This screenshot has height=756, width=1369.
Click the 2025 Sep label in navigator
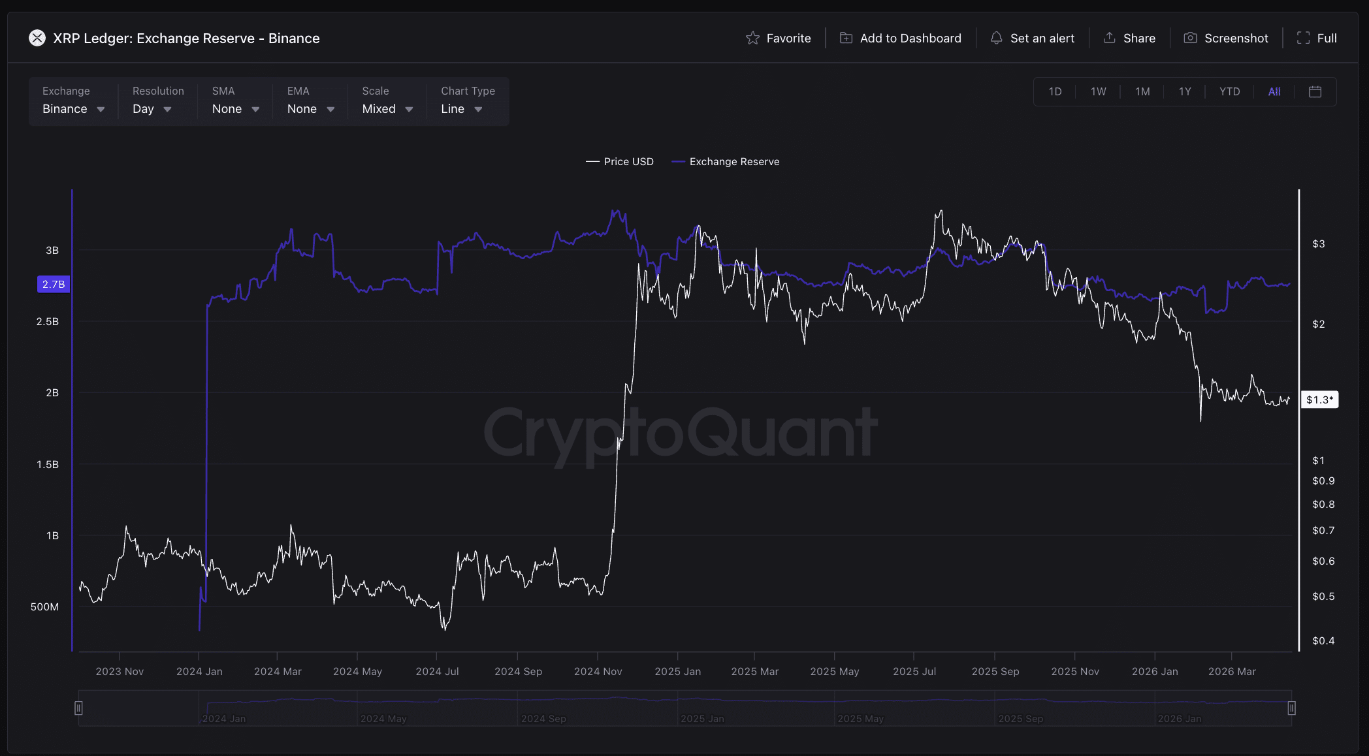pyautogui.click(x=1021, y=718)
